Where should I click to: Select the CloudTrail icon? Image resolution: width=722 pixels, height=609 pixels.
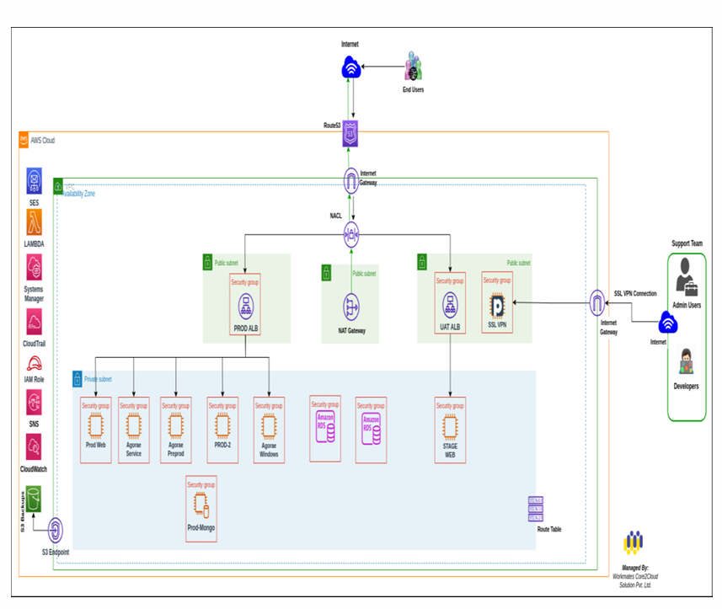tap(35, 322)
